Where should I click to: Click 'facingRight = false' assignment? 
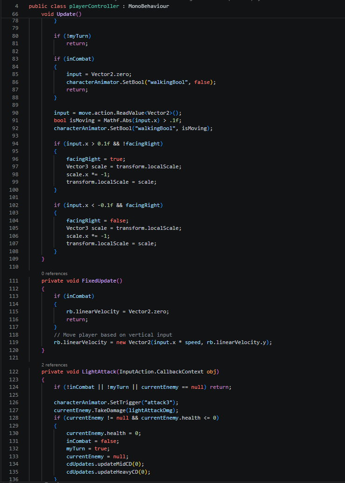(x=96, y=221)
